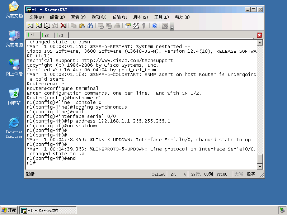This screenshot has width=287, height=215.
Task: Expand the toolbar options arrow
Action: [172, 28]
